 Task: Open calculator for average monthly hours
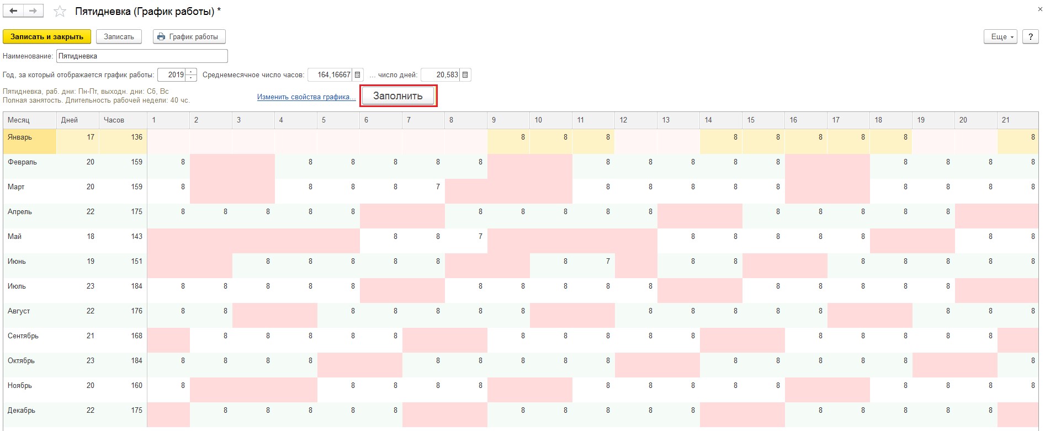click(x=358, y=75)
